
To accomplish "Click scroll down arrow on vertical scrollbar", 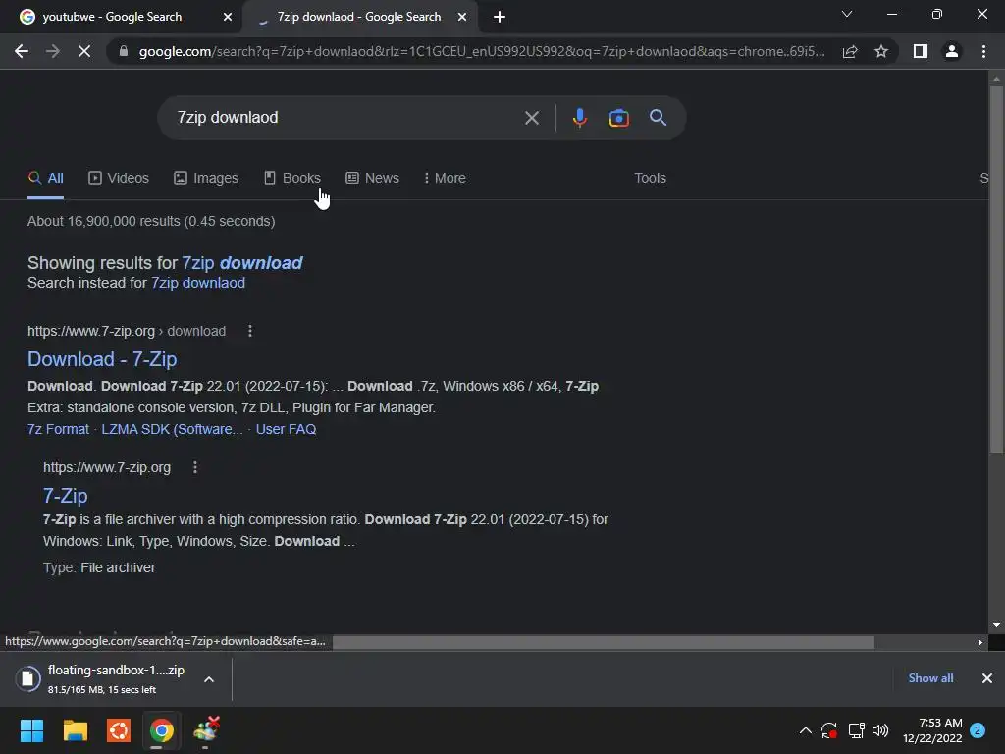I will [x=996, y=625].
